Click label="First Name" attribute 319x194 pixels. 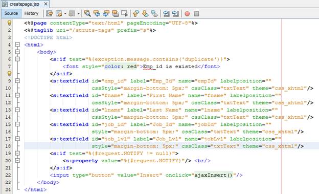[155, 95]
